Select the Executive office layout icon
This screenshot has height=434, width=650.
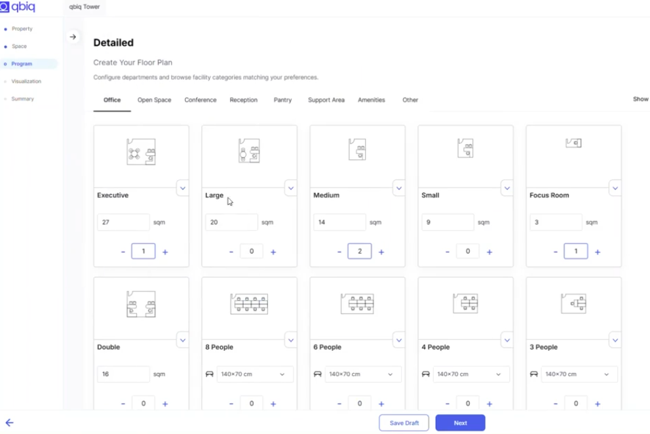[141, 151]
